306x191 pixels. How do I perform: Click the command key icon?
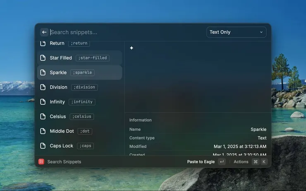256,162
